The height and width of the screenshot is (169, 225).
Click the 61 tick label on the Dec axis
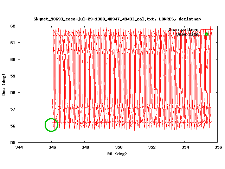point(13,43)
